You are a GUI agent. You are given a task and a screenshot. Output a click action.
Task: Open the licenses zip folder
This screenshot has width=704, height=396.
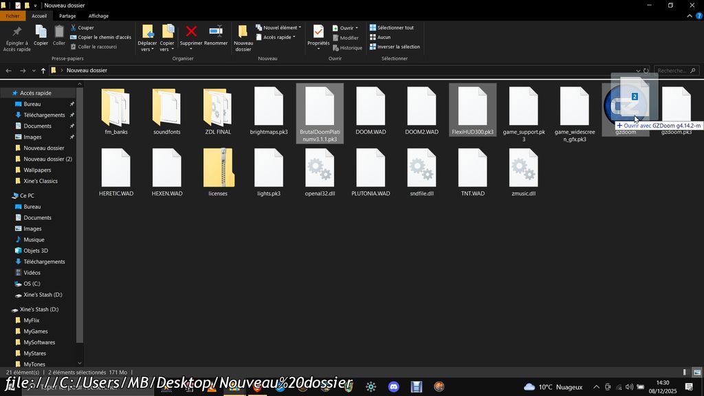click(x=218, y=168)
